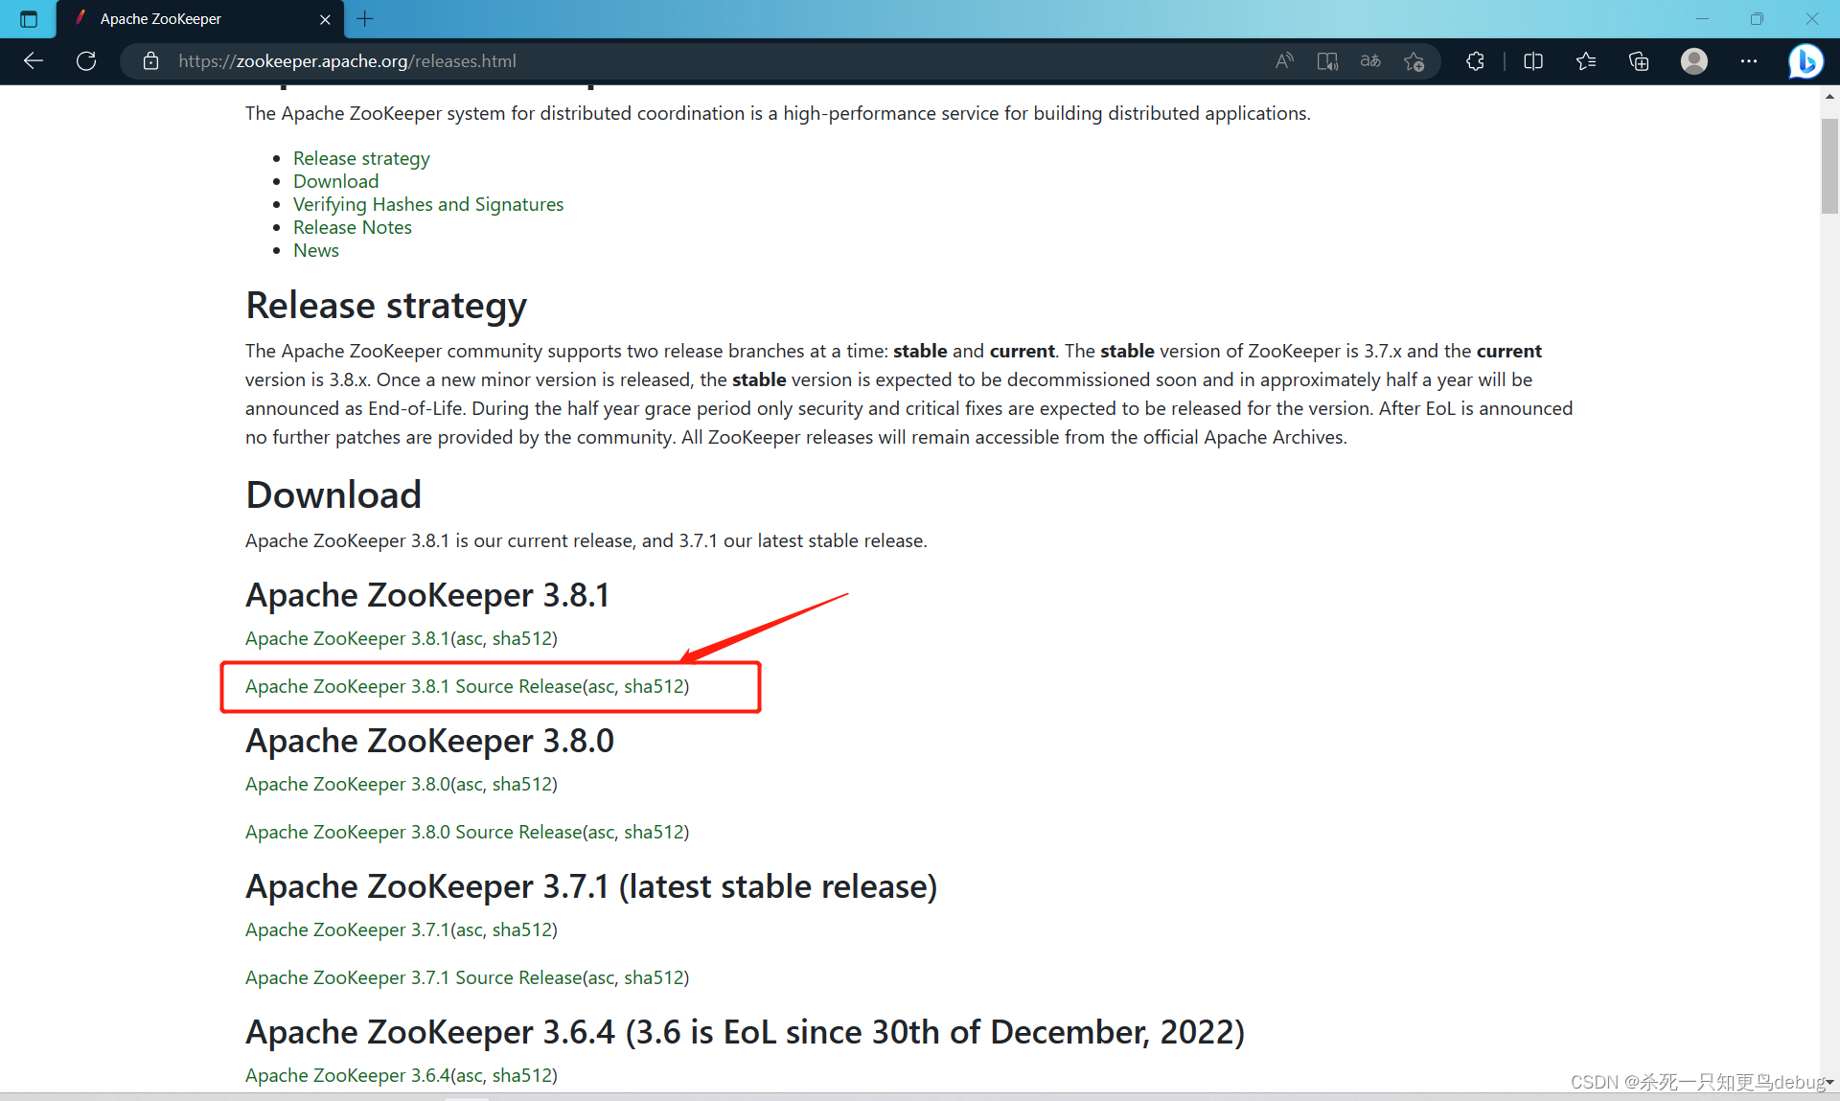This screenshot has width=1840, height=1101.
Task: Click the vertical scrollbar thumb
Action: click(x=1829, y=166)
